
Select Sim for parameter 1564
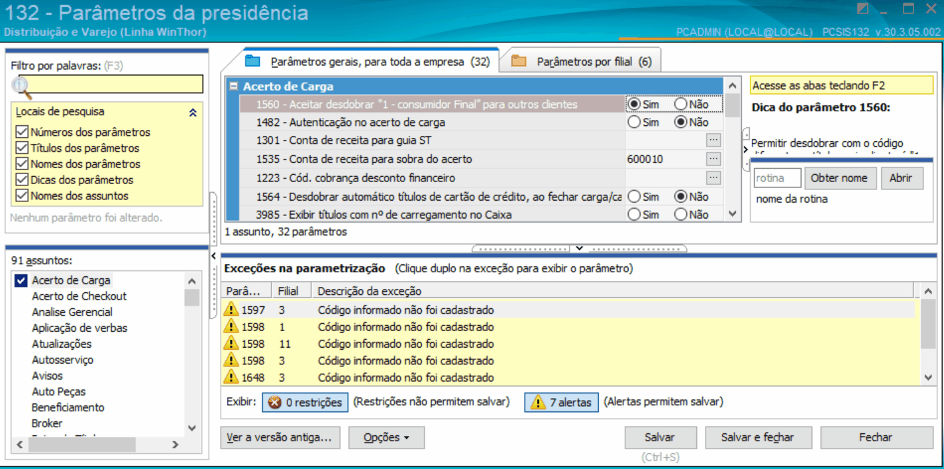[x=634, y=197]
